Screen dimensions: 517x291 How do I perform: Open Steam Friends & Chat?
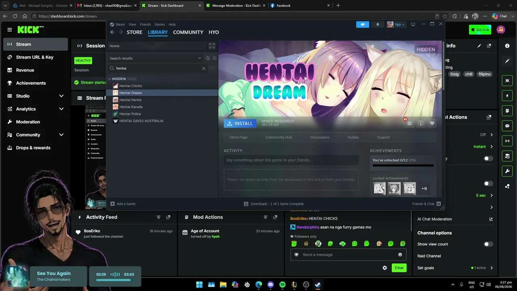pos(426,204)
